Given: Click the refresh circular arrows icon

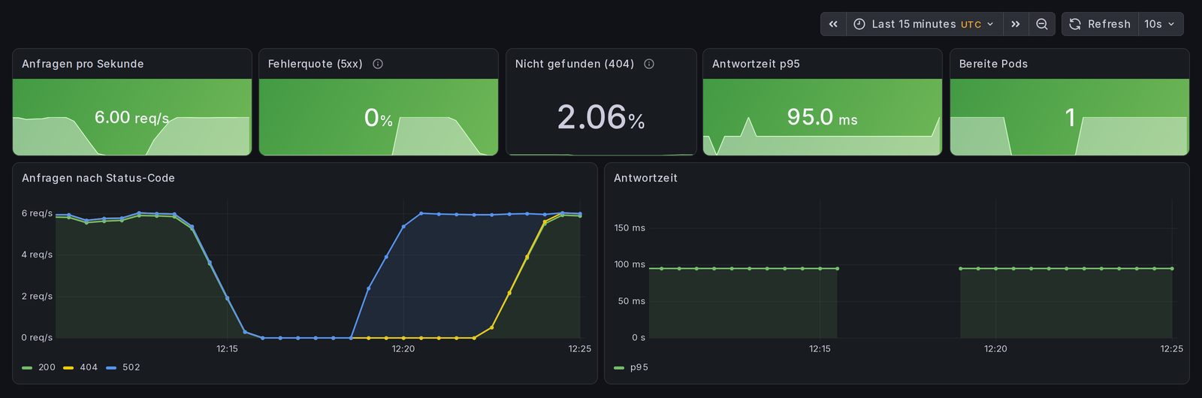Looking at the screenshot, I should pyautogui.click(x=1075, y=24).
